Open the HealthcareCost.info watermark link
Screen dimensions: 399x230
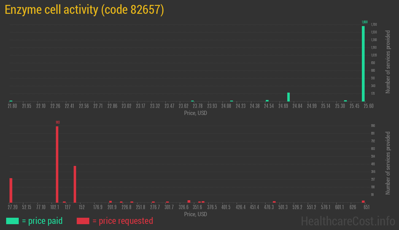pos(348,221)
